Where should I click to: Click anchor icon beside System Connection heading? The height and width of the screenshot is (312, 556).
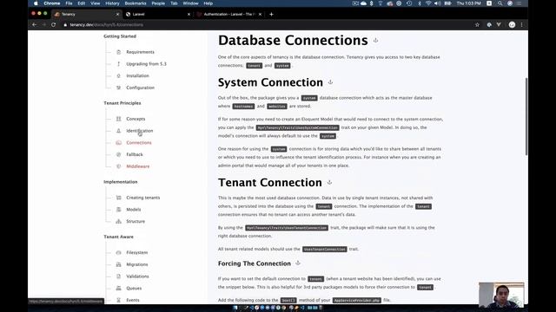330,82
